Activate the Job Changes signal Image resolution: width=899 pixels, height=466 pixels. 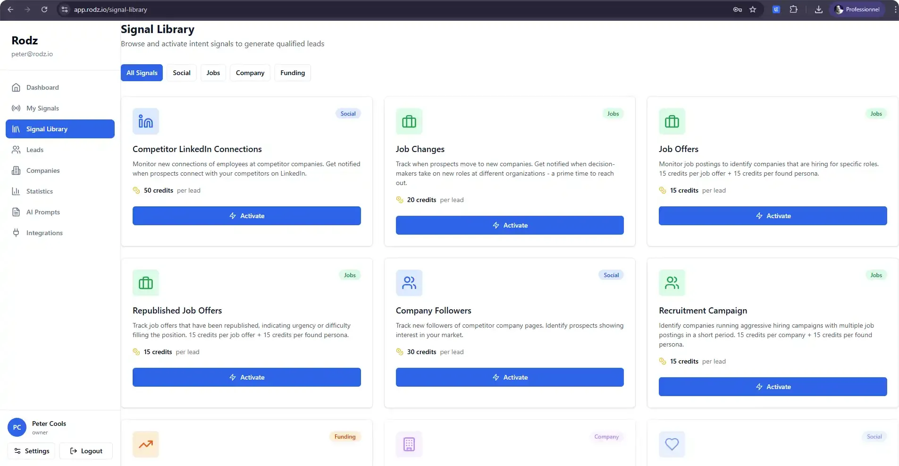510,225
